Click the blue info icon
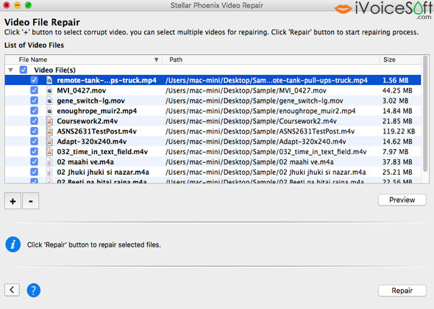 (13, 244)
